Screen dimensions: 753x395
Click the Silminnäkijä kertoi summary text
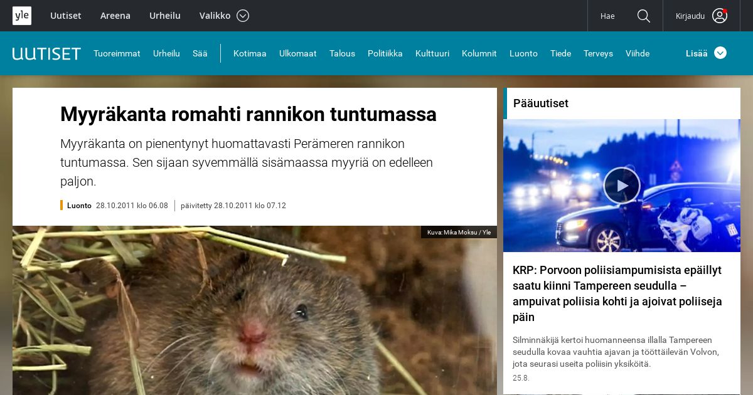coord(616,352)
